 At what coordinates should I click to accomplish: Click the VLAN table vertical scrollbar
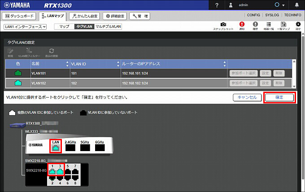pos(294,74)
